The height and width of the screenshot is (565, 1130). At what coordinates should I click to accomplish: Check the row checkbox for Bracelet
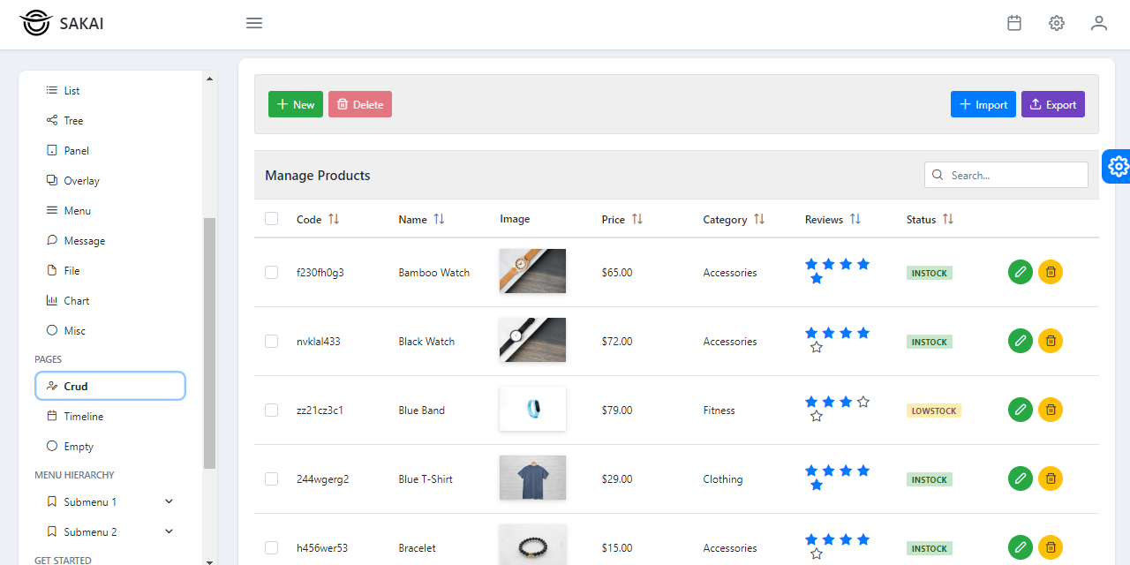(271, 547)
